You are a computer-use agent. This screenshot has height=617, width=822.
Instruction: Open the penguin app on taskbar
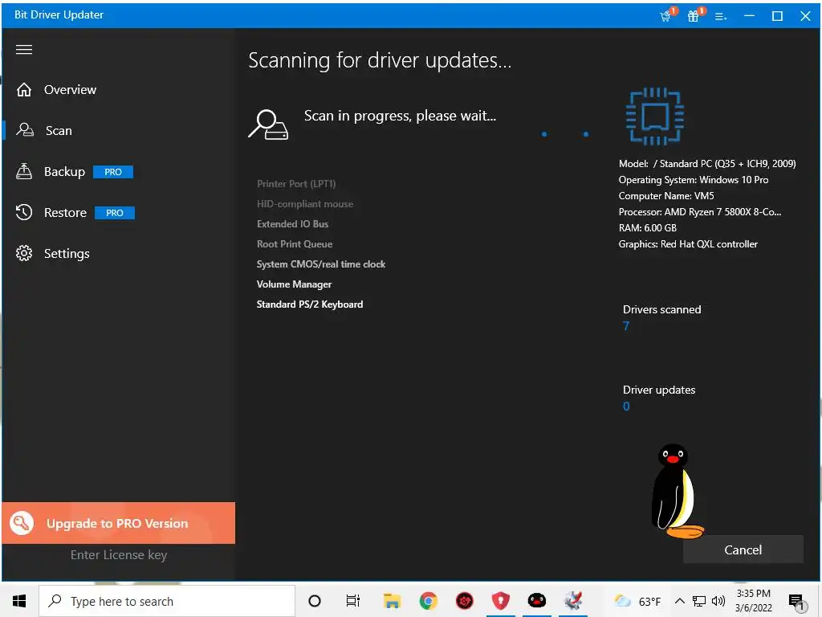point(537,601)
